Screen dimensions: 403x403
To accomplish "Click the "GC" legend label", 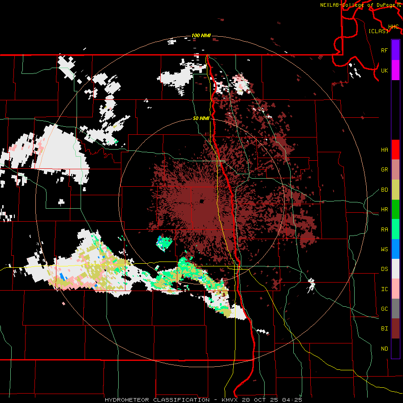I will click(384, 309).
